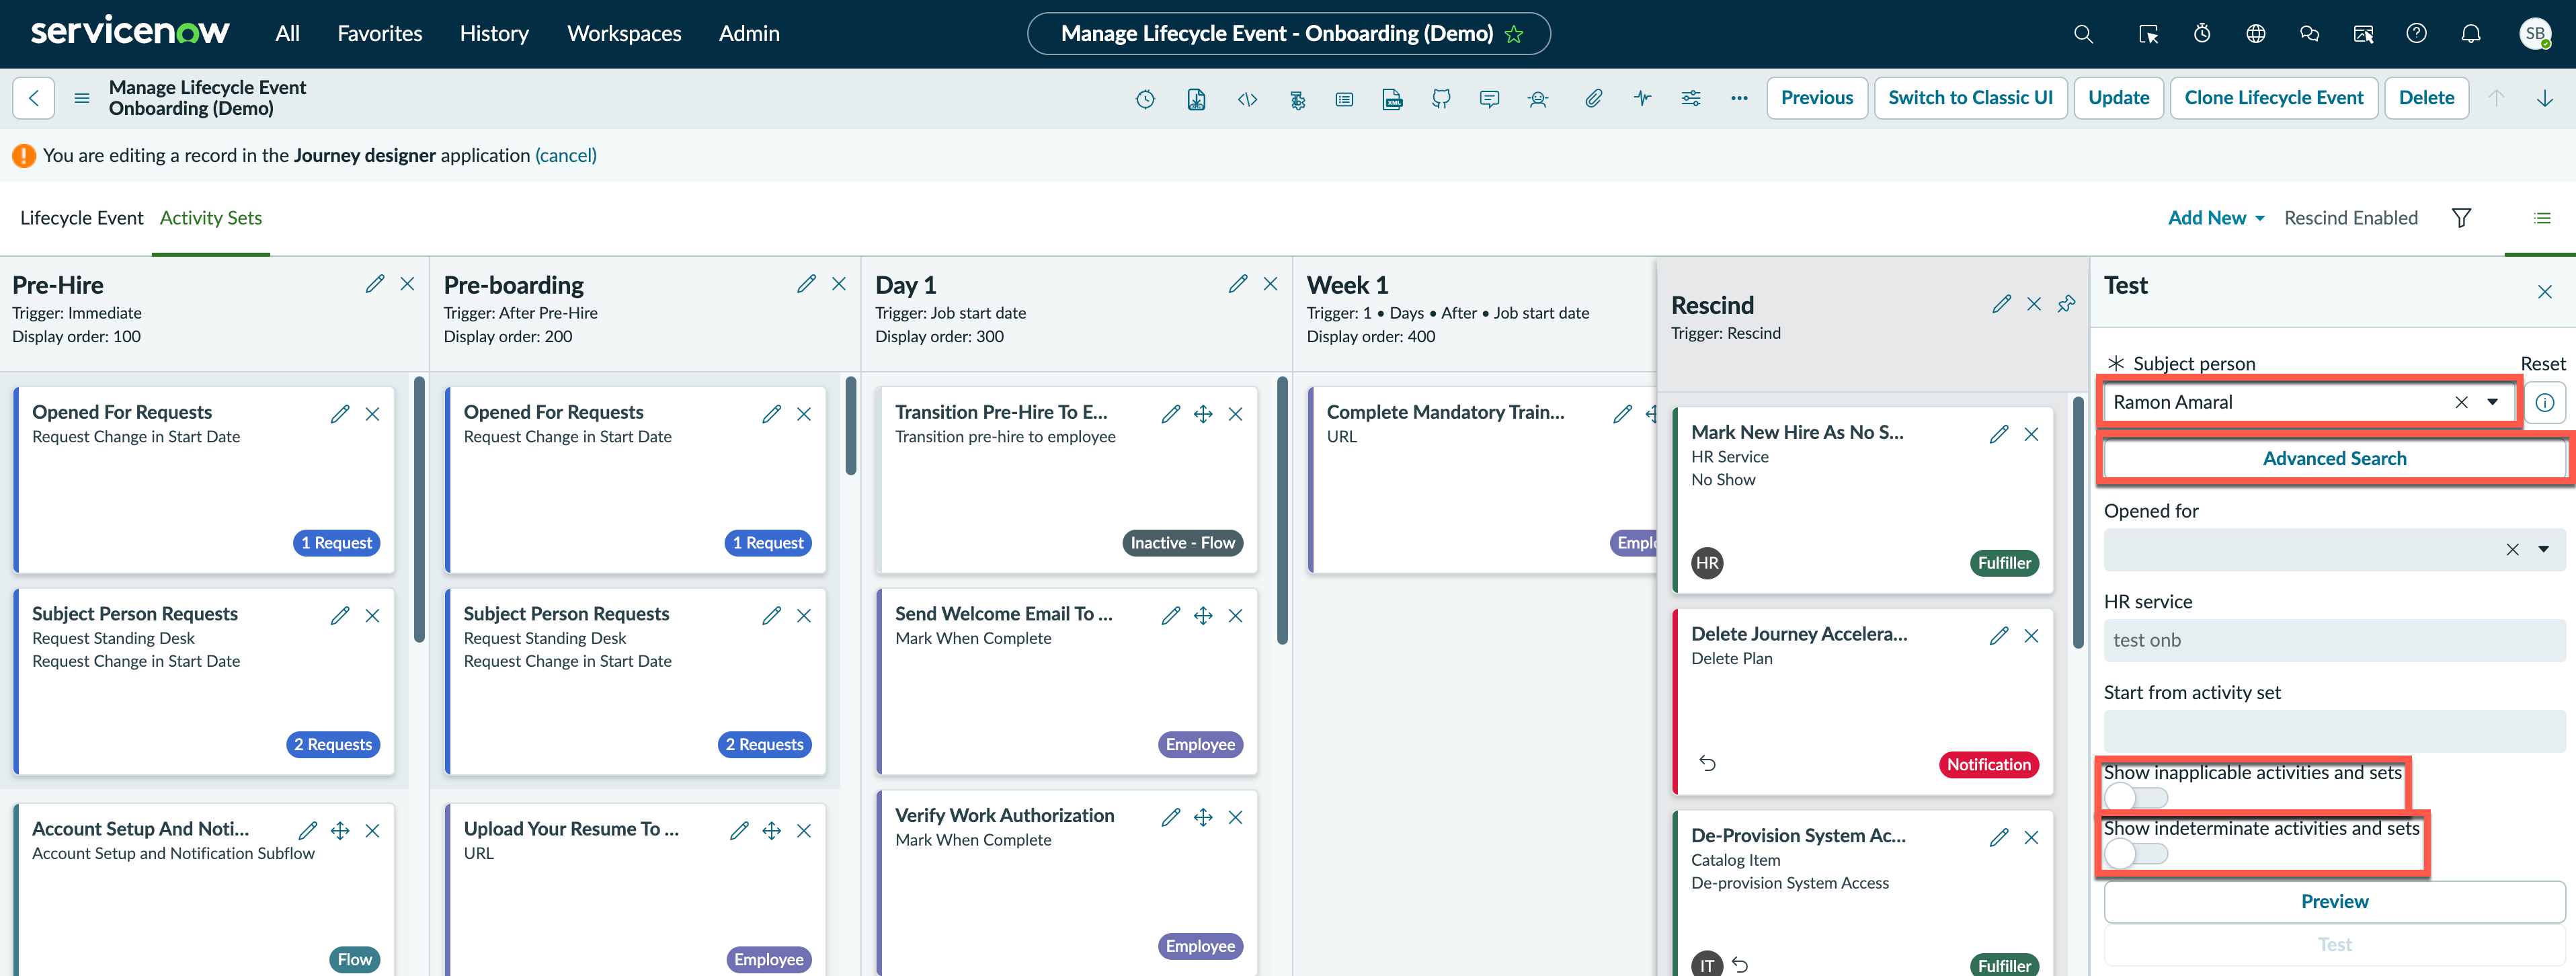Edit the Pre-Hire activity set pencil
The height and width of the screenshot is (976, 2576).
click(375, 284)
